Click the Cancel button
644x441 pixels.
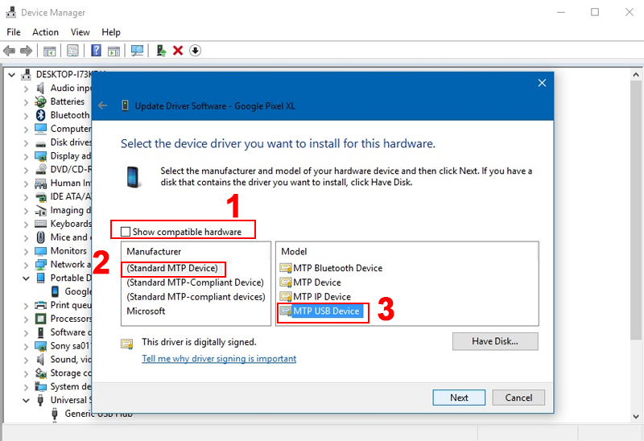point(518,398)
